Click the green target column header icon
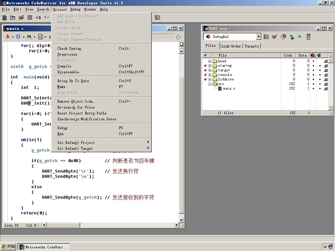The width and height of the screenshot is (335, 251). pyautogui.click(x=319, y=55)
